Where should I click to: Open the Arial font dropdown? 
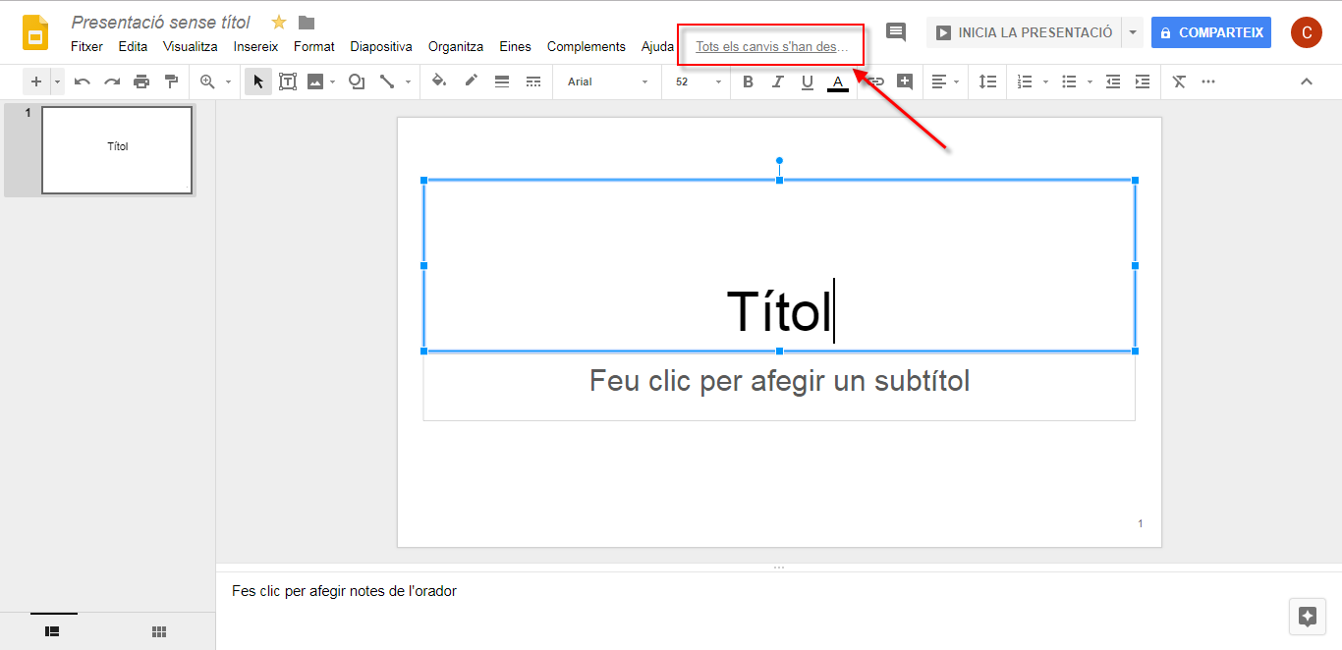(605, 81)
